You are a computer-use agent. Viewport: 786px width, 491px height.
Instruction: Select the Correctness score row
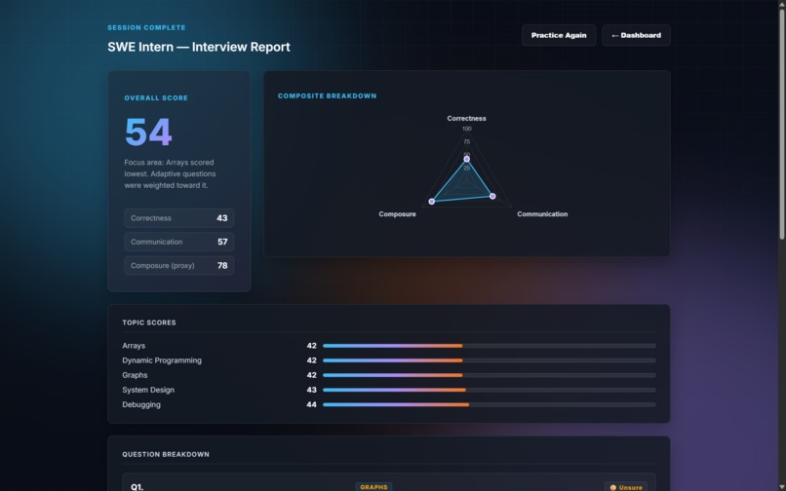pyautogui.click(x=179, y=218)
